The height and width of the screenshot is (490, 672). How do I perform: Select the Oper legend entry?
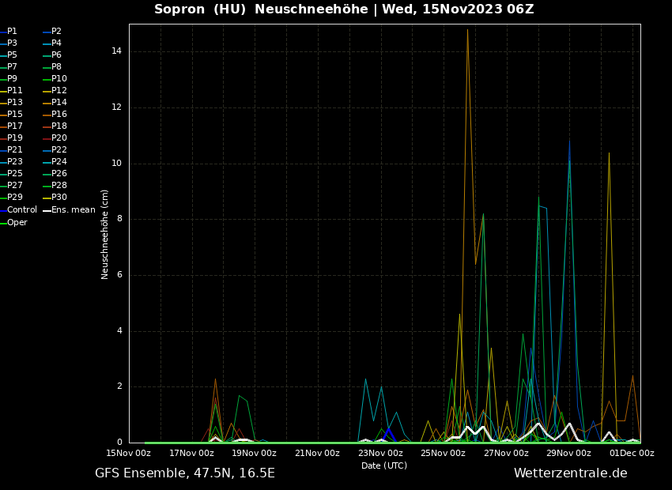click(17, 223)
